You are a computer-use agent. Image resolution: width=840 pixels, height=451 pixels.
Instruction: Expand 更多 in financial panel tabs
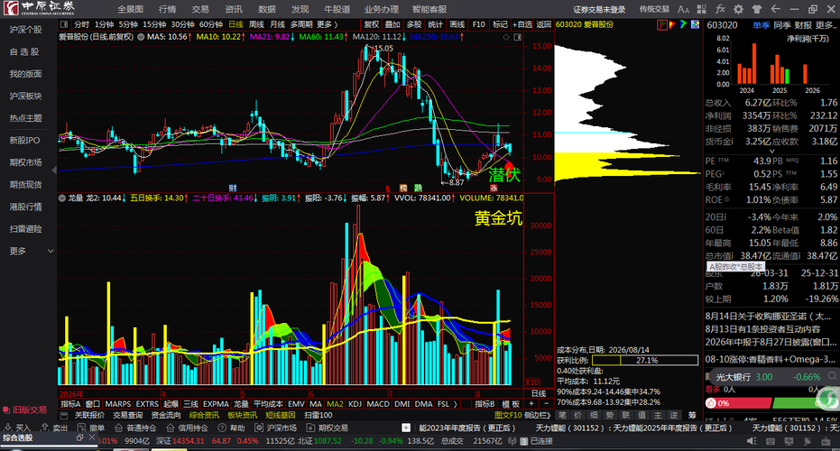click(826, 25)
